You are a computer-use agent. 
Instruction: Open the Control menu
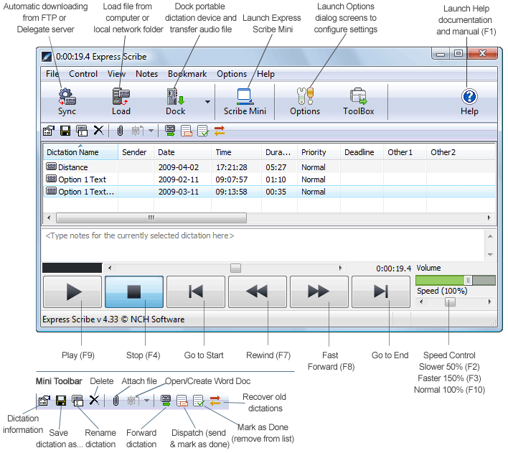coord(83,74)
